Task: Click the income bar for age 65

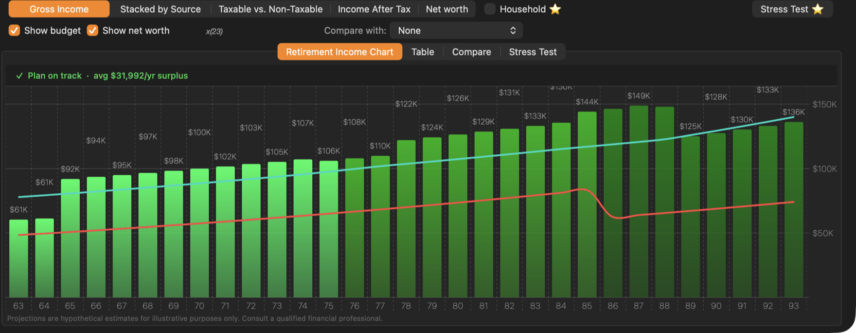Action: tap(70, 238)
